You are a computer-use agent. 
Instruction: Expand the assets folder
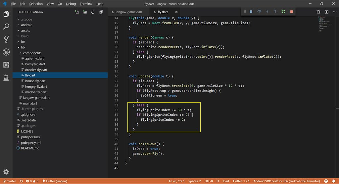pos(25,31)
